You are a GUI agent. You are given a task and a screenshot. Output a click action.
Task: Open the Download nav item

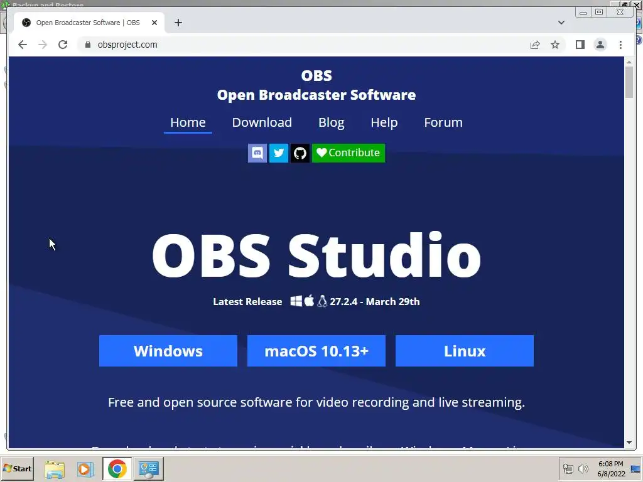(262, 122)
